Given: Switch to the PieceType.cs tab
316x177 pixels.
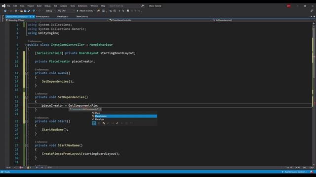Looking at the screenshot, I should pyautogui.click(x=63, y=17).
